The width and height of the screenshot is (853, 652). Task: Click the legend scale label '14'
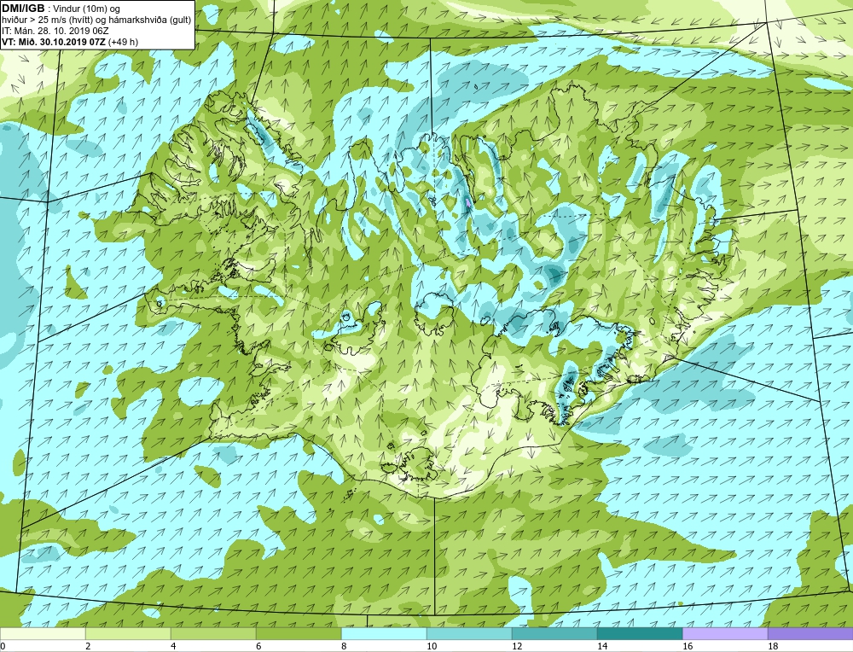603,646
